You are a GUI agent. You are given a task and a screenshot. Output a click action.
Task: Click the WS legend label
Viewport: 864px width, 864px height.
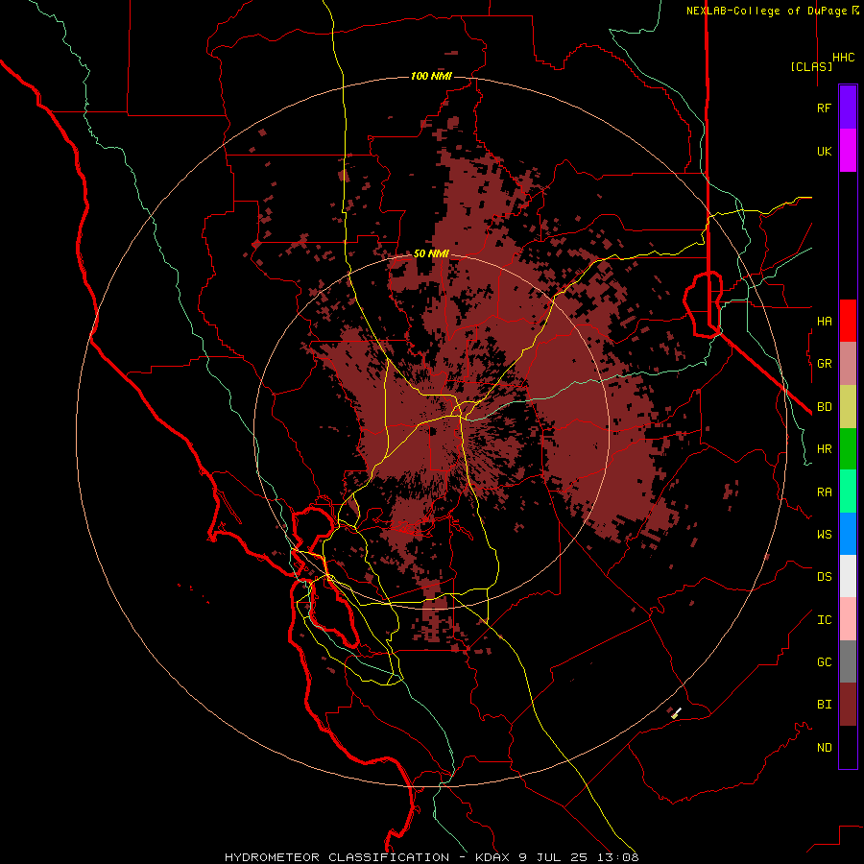(x=824, y=534)
